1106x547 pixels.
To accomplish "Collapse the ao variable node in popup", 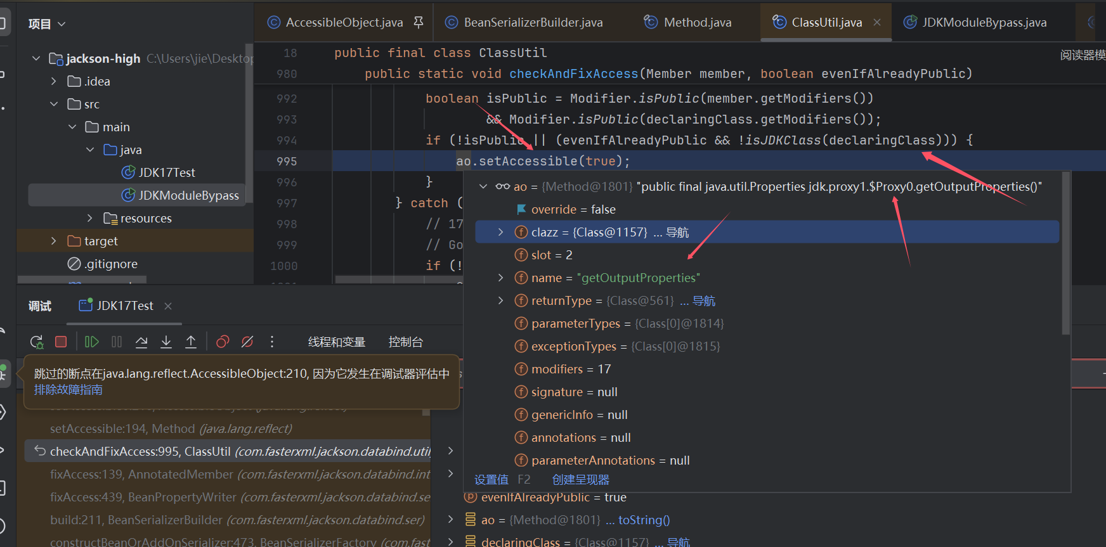I will coord(483,186).
